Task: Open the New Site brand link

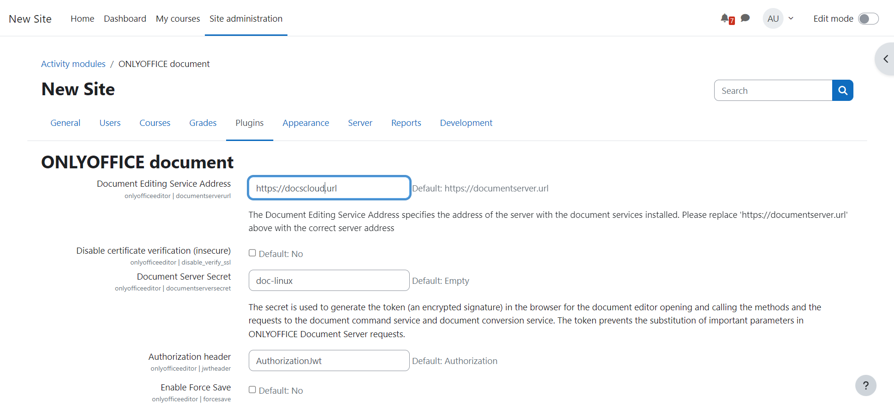Action: click(x=30, y=19)
